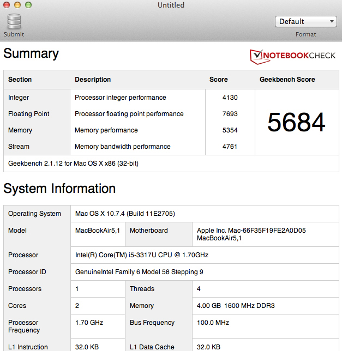Viewport: 342px width, 351px height.
Task: Click the Processor ID label
Action: (27, 272)
